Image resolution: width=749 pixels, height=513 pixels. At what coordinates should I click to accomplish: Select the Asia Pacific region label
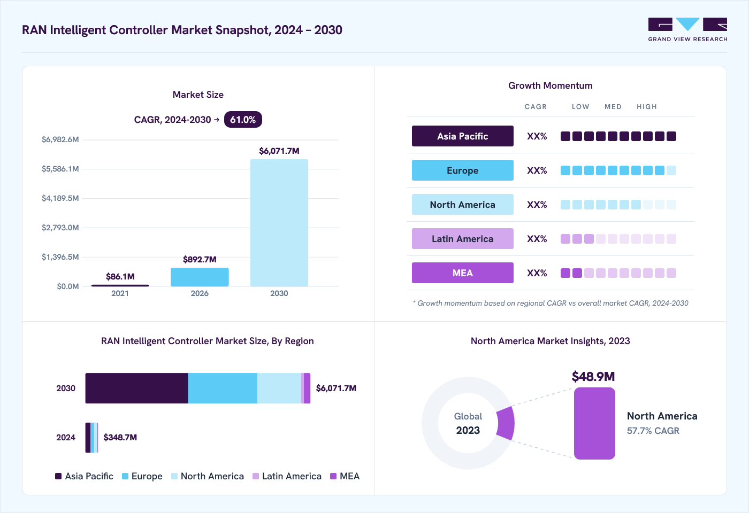click(x=463, y=136)
